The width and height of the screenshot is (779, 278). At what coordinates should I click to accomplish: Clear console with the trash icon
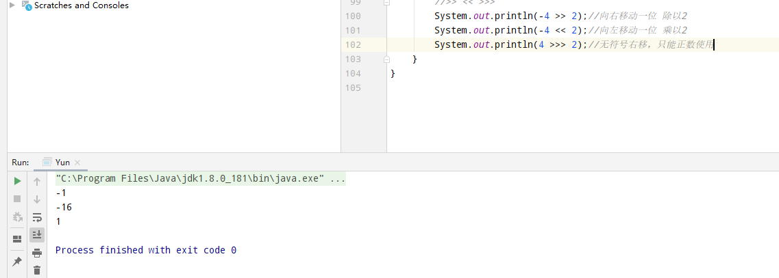[37, 270]
